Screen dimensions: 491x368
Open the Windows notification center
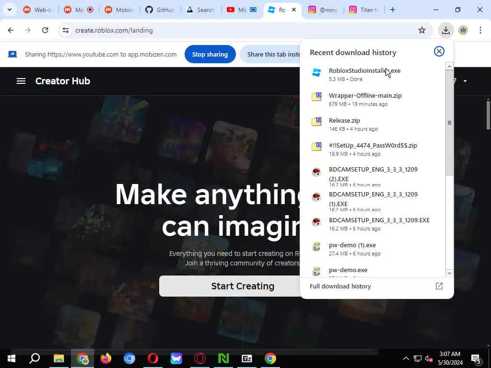(476, 358)
